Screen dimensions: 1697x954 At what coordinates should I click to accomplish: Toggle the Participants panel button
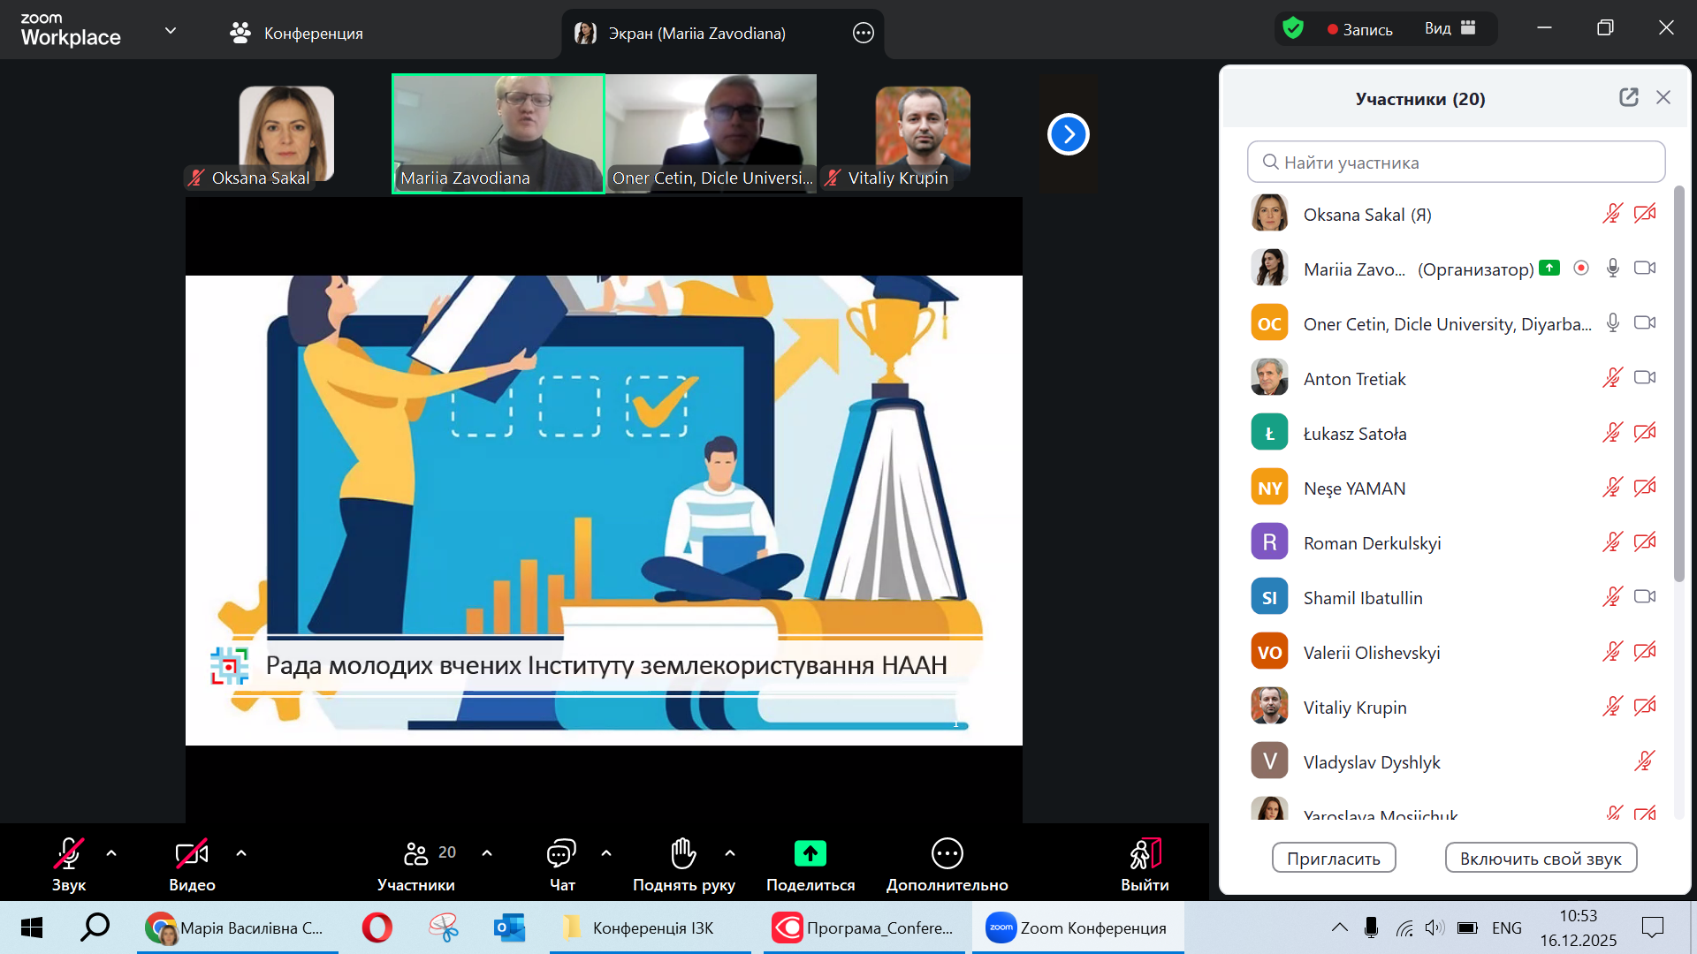tap(416, 853)
